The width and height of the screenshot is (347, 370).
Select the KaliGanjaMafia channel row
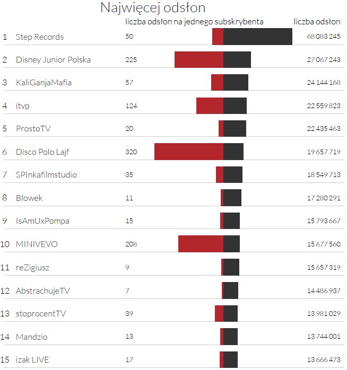(44, 83)
